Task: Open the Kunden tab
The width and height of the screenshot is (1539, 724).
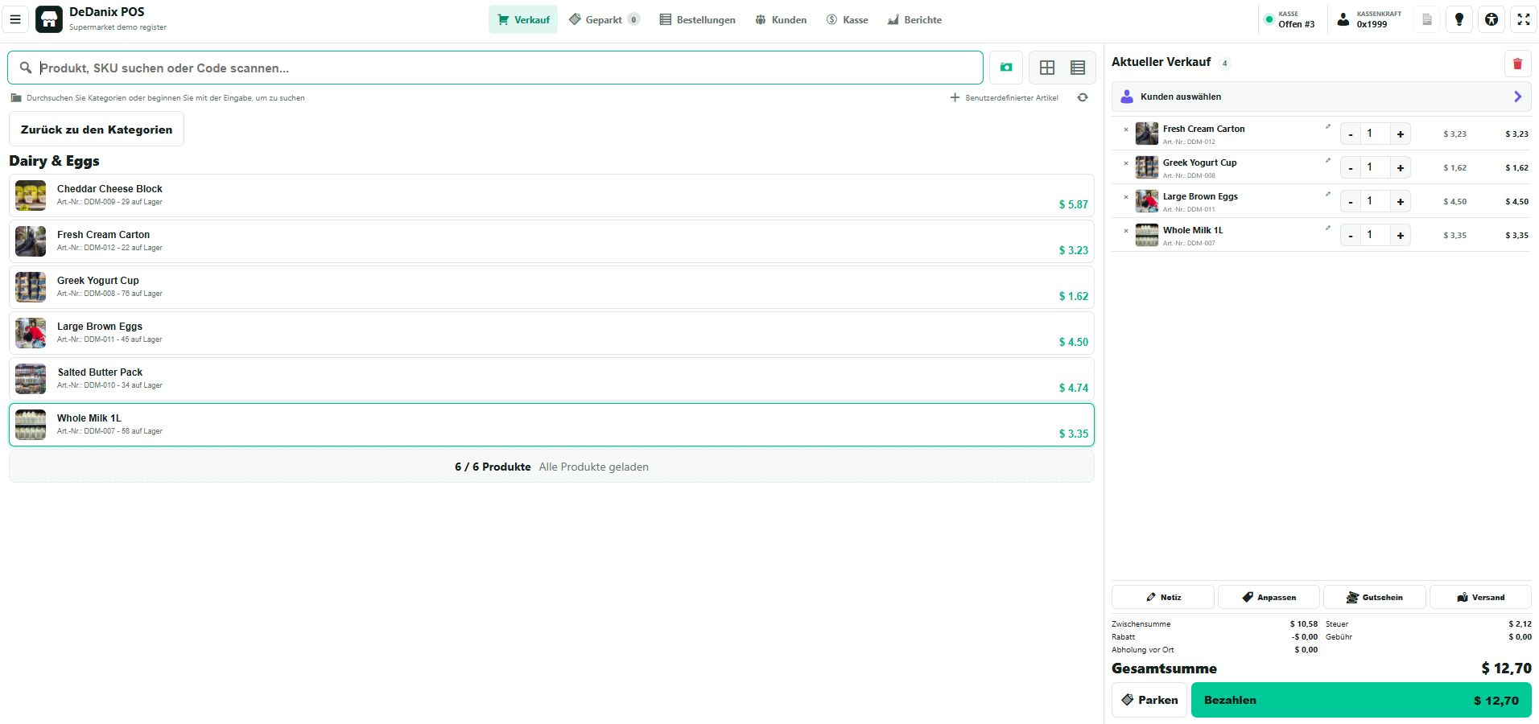Action: click(x=781, y=19)
